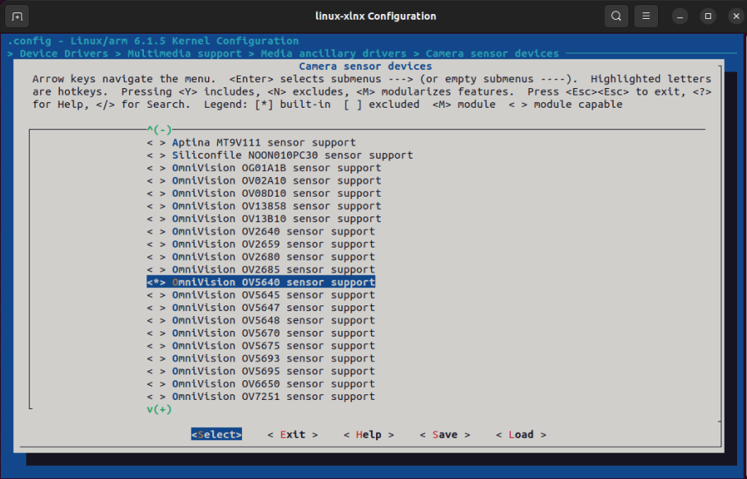
Task: Toggle the OmniVision OV5640 sensor support option
Action: (261, 282)
